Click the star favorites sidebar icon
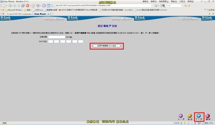Viewport: 215px width, 125px height. click(x=3, y=14)
